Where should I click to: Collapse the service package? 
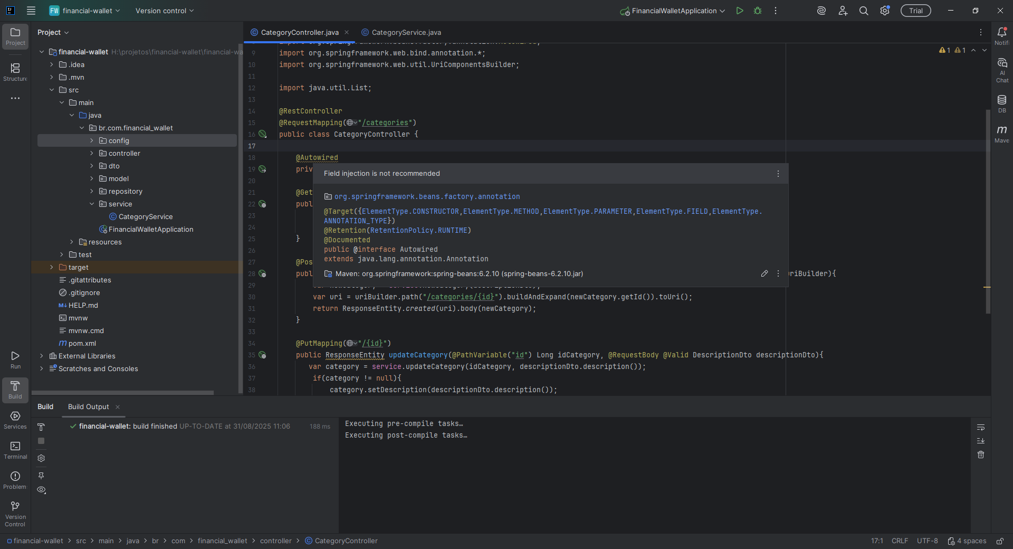click(92, 204)
